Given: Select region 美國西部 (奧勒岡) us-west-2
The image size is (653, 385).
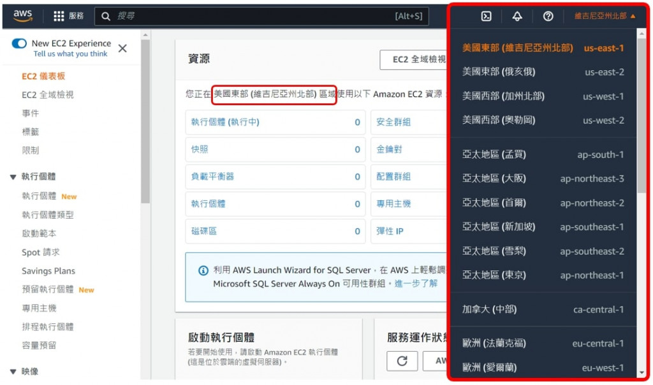Looking at the screenshot, I should (543, 120).
